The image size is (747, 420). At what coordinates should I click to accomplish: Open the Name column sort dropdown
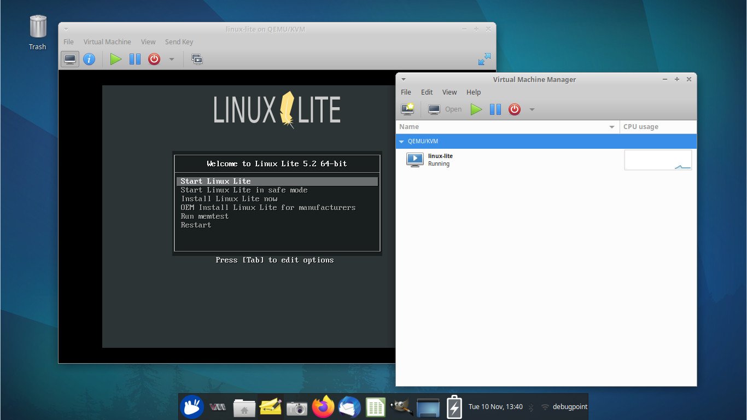coord(612,126)
